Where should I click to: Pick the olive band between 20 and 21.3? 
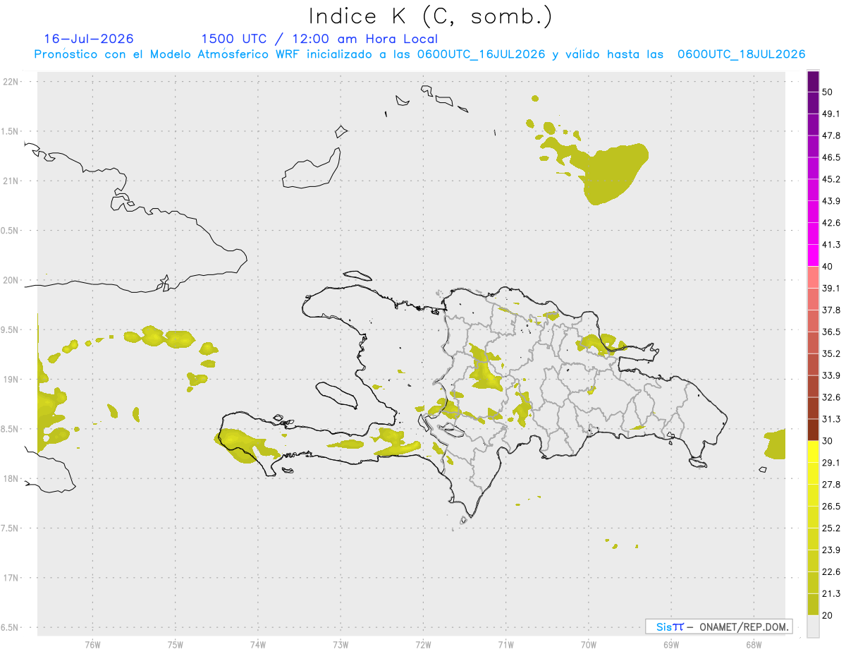(x=813, y=605)
